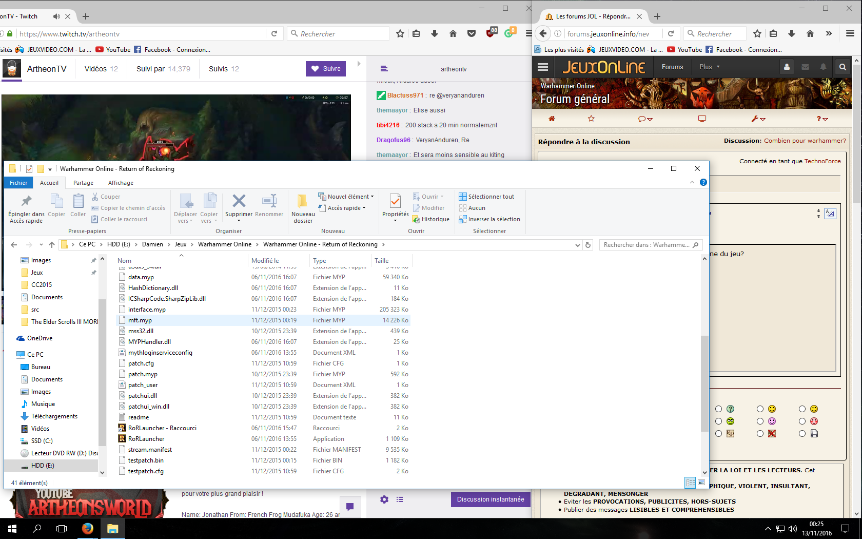Click Discussion instantanée button
862x539 pixels.
491,499
